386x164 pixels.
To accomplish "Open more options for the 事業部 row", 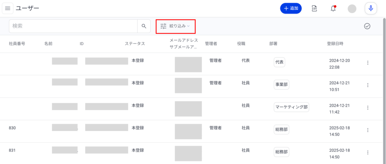I will point(368,85).
